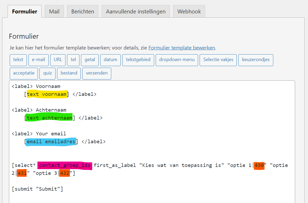The image size is (308, 203).
Task: Click 'contact_groep_ids' in the select tag
Action: tap(65, 165)
